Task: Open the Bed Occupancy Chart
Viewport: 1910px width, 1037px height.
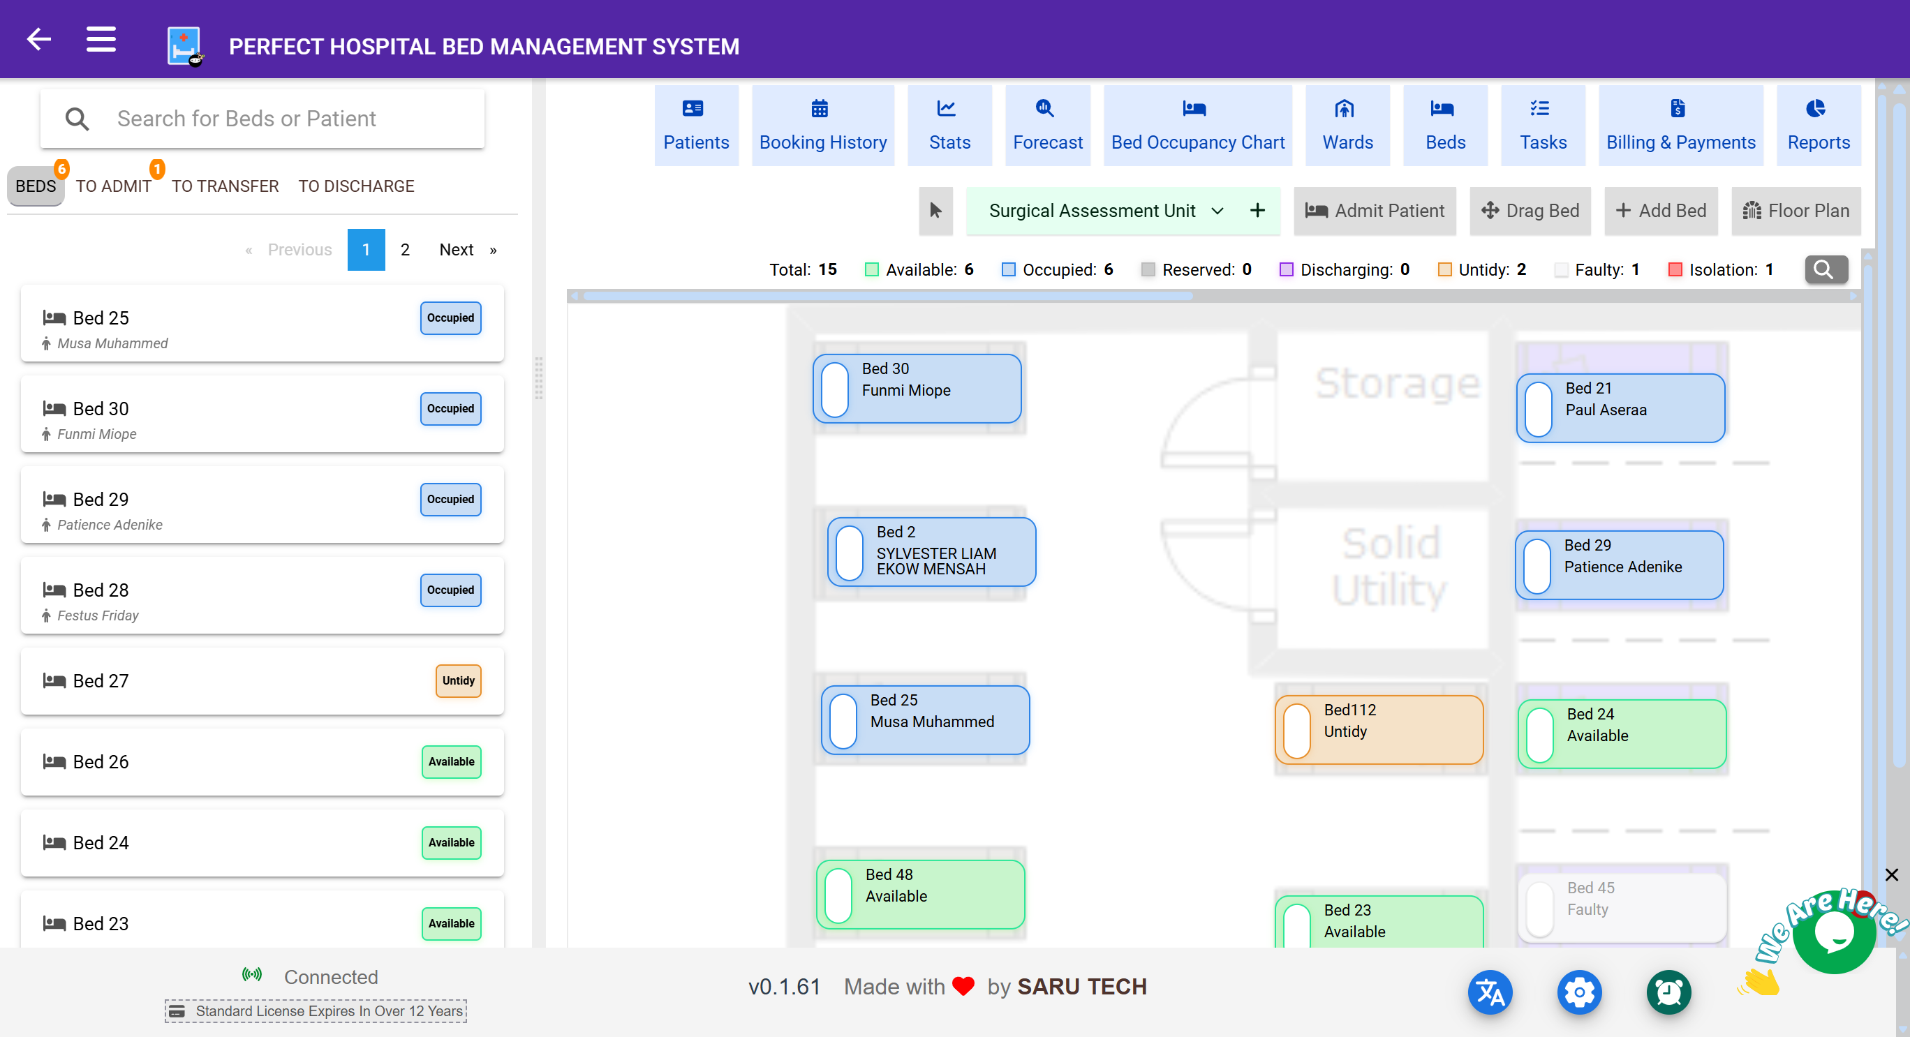Action: coord(1197,126)
